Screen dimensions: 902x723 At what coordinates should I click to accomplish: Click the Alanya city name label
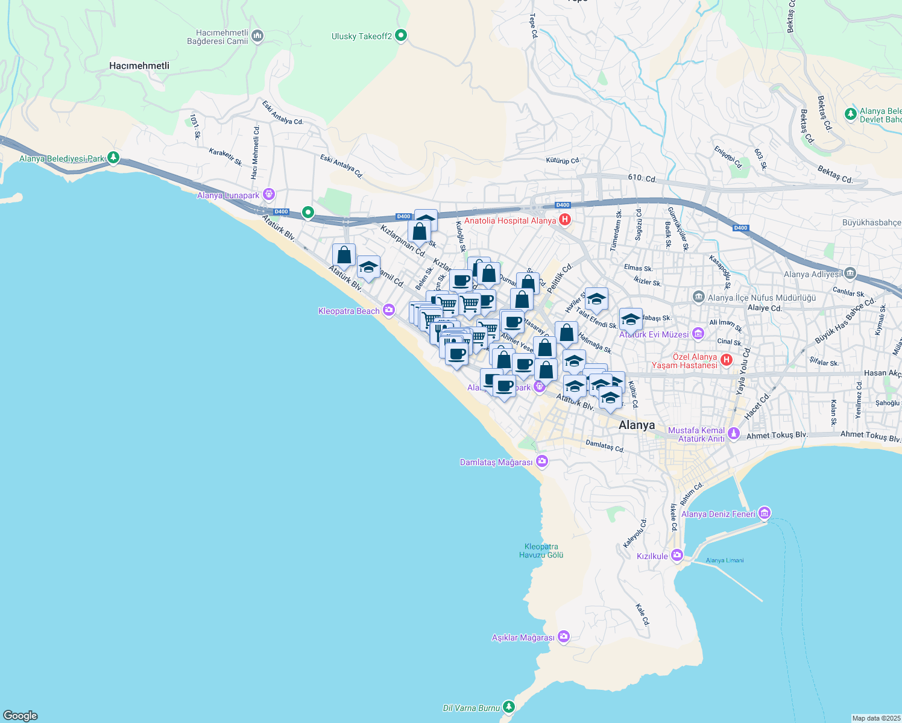pos(637,425)
